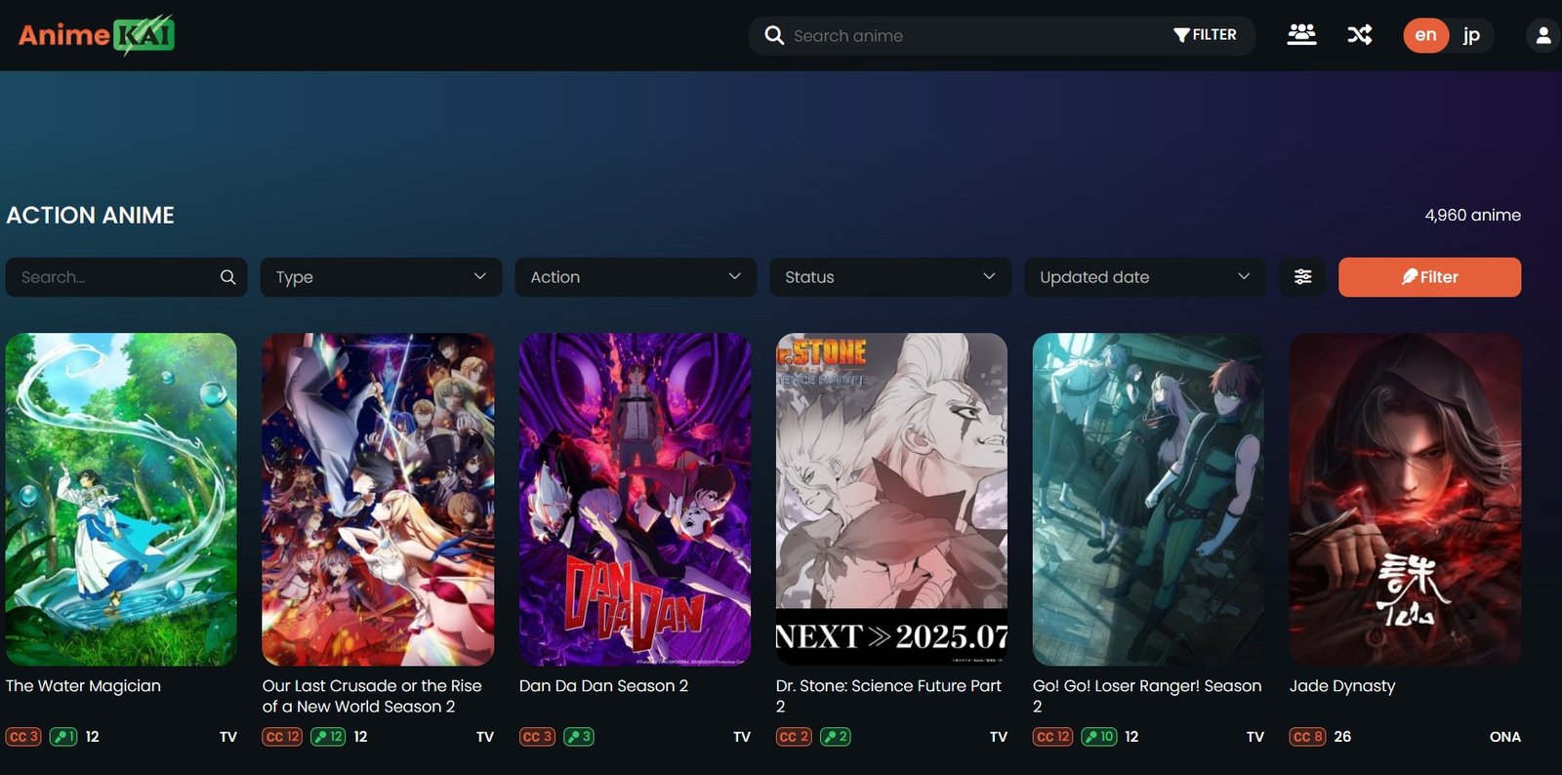Screen dimensions: 1562x775
Task: Open the user profile icon
Action: point(1542,35)
